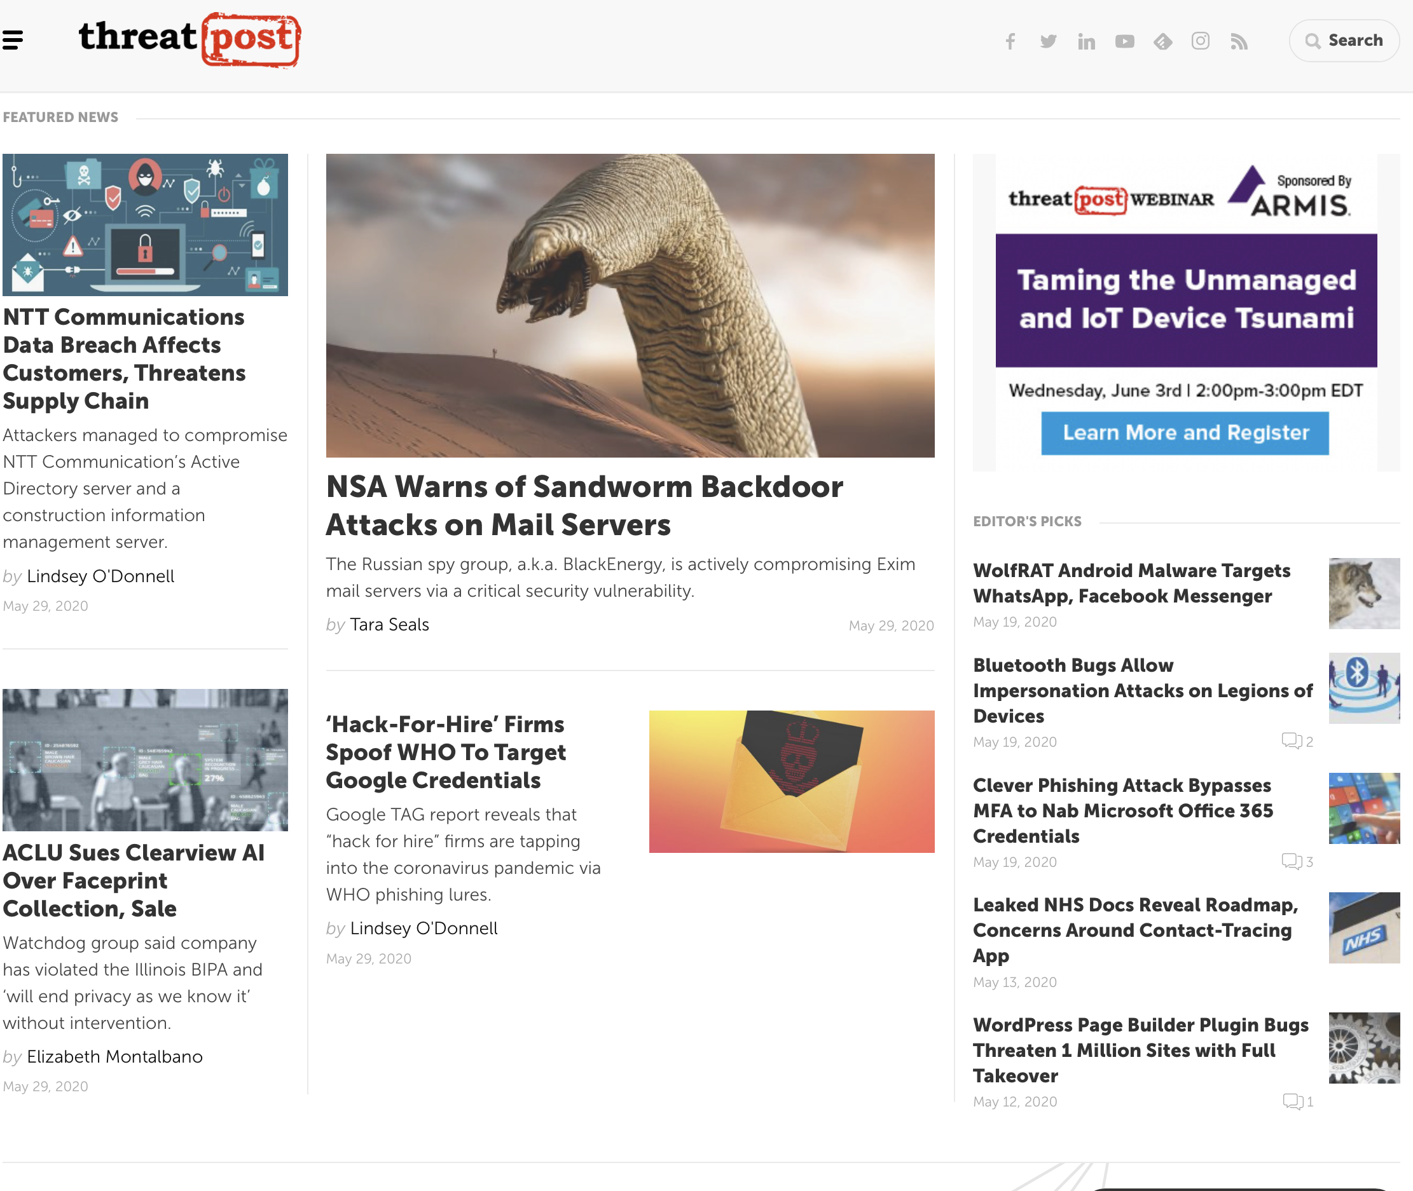Click the Facebook social icon
Viewport: 1413px width, 1191px height.
pyautogui.click(x=1010, y=41)
